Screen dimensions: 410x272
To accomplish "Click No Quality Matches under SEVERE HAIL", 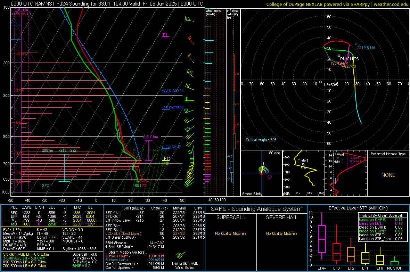I will coord(281,233).
